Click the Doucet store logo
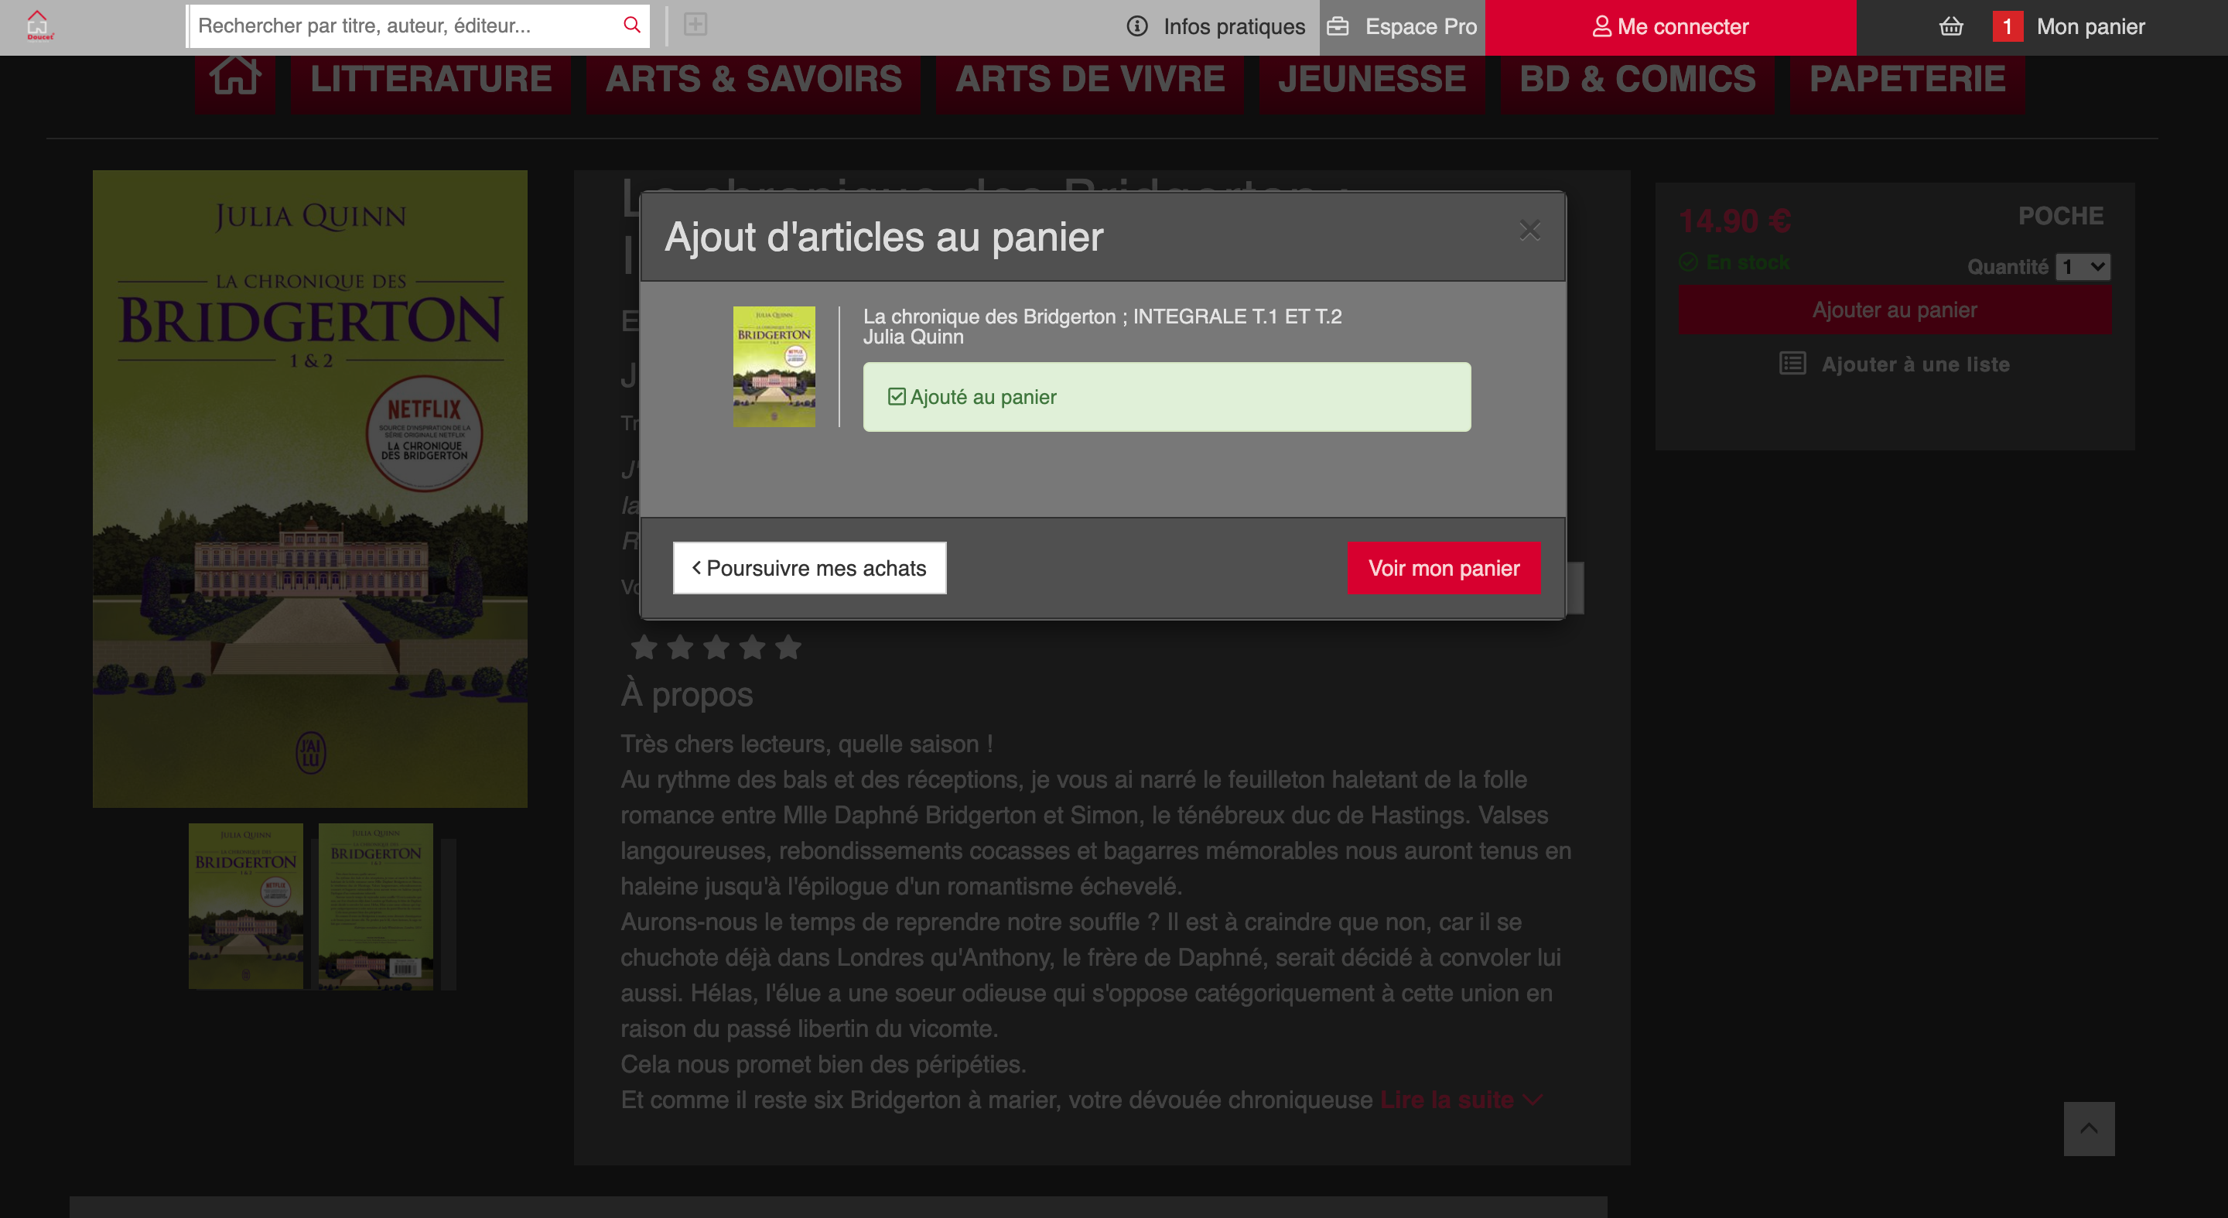This screenshot has width=2228, height=1218. (x=39, y=25)
